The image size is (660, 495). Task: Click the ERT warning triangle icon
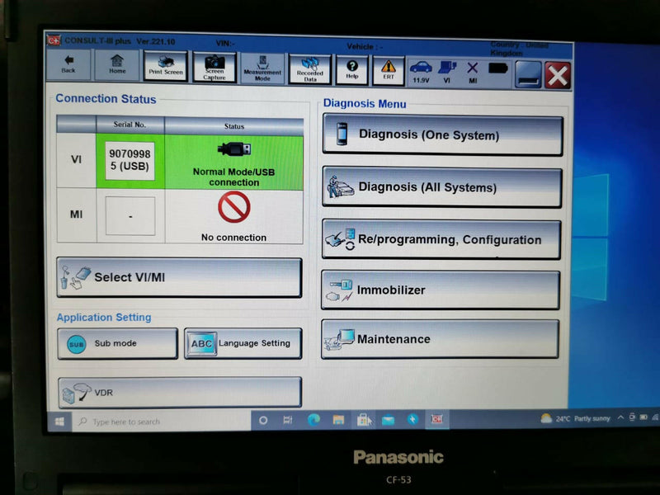(387, 67)
